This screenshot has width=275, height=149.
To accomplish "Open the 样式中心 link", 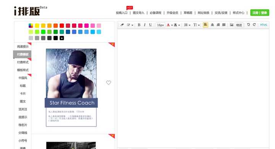I will (x=238, y=13).
